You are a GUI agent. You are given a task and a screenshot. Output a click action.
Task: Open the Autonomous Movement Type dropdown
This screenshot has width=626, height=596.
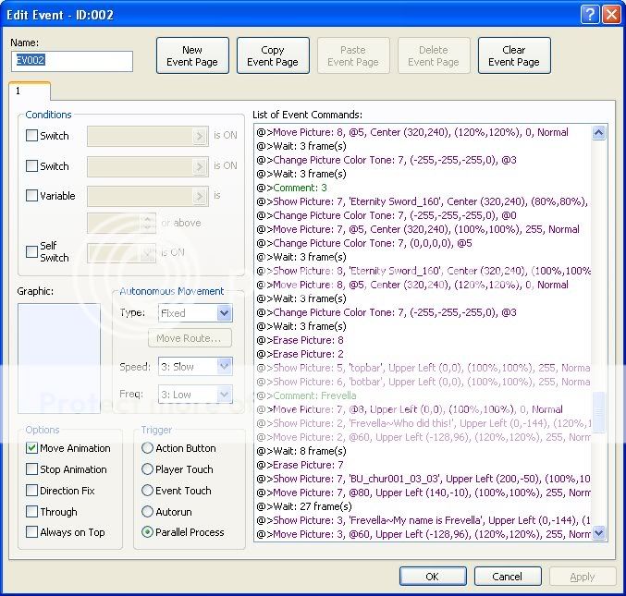click(223, 313)
